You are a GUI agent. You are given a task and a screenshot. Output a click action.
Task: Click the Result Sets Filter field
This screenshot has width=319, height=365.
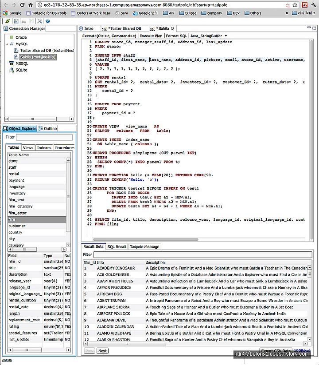pos(202,254)
